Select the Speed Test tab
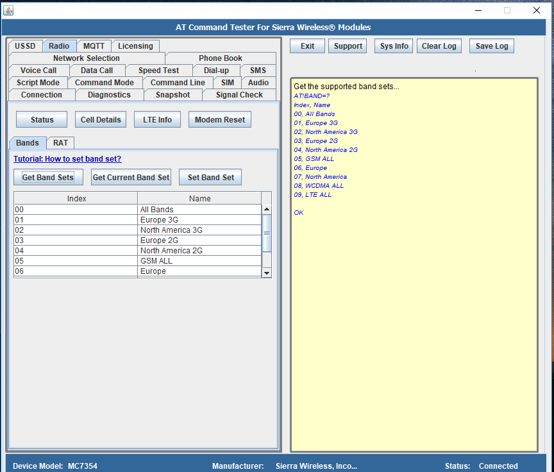The height and width of the screenshot is (472, 554). pyautogui.click(x=158, y=71)
